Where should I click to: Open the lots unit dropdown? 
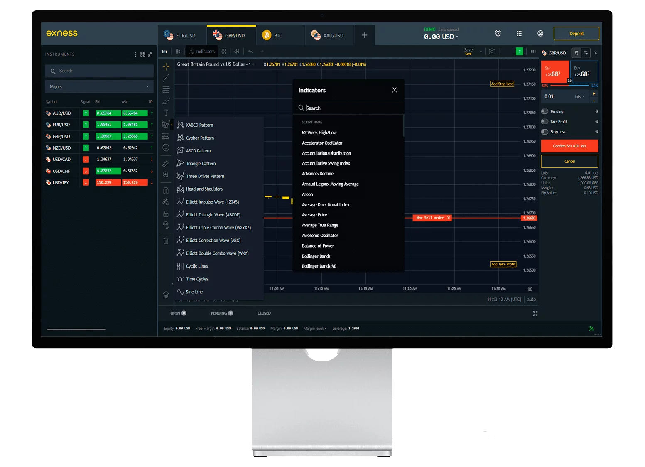tap(579, 97)
